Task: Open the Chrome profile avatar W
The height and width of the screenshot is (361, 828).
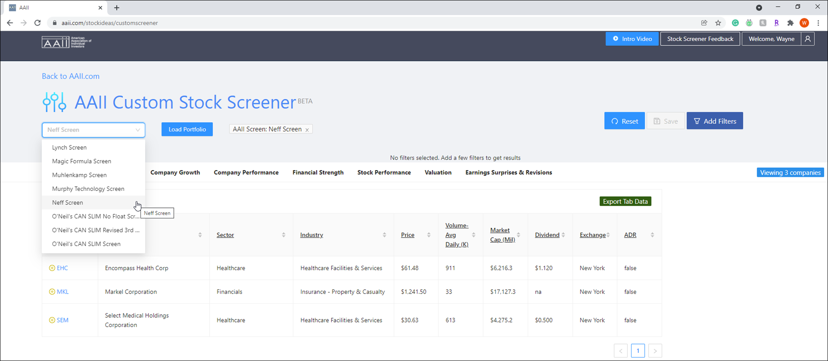Action: point(804,23)
